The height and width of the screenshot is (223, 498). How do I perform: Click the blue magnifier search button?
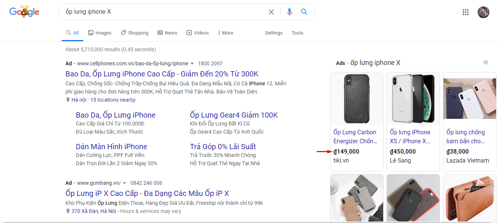pyautogui.click(x=304, y=12)
